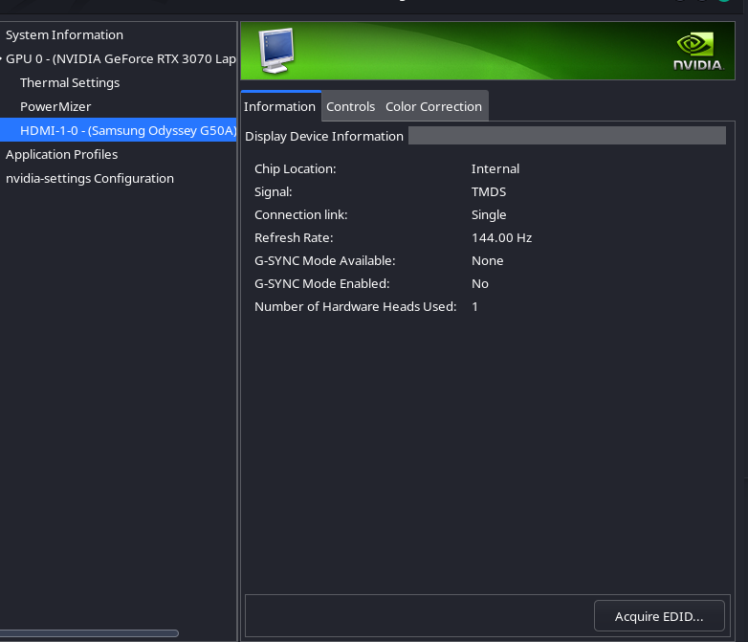Click the Refresh Rate value 144.00 Hz
This screenshot has height=642, width=748.
pyautogui.click(x=501, y=237)
